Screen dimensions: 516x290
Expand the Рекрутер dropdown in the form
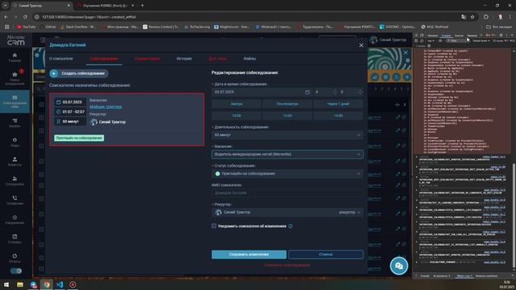click(287, 213)
